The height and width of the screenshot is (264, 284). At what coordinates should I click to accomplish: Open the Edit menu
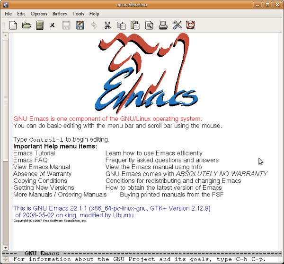click(x=21, y=14)
